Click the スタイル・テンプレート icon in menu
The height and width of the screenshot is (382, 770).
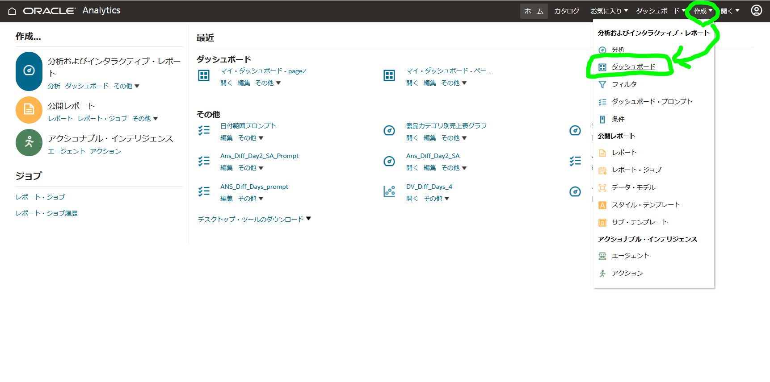pyautogui.click(x=602, y=205)
